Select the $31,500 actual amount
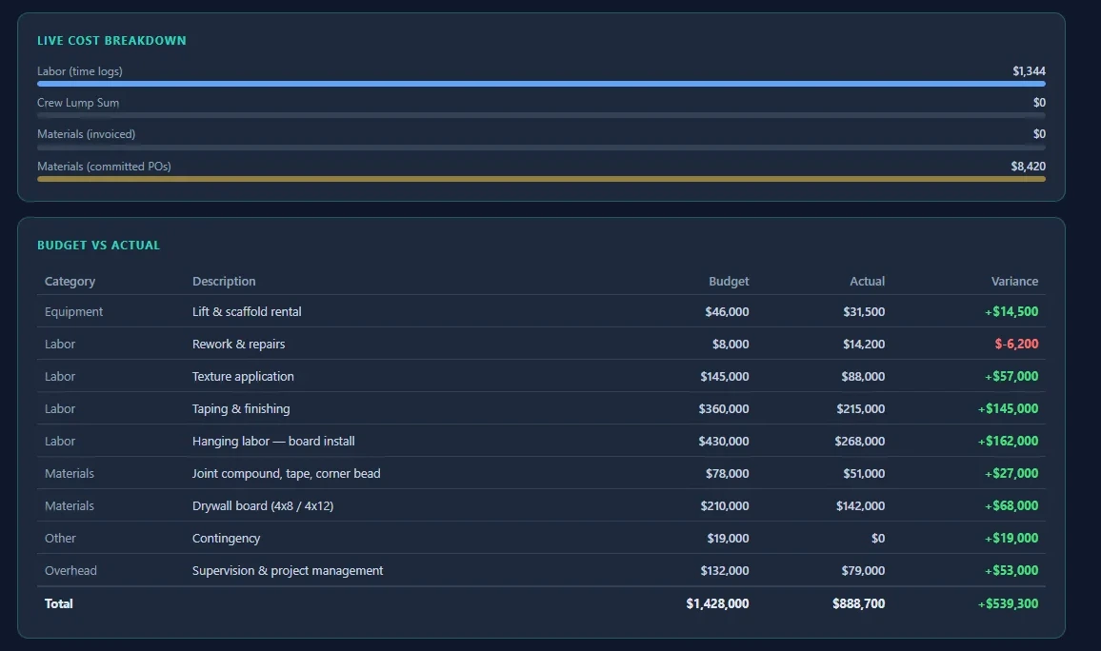 pos(864,311)
